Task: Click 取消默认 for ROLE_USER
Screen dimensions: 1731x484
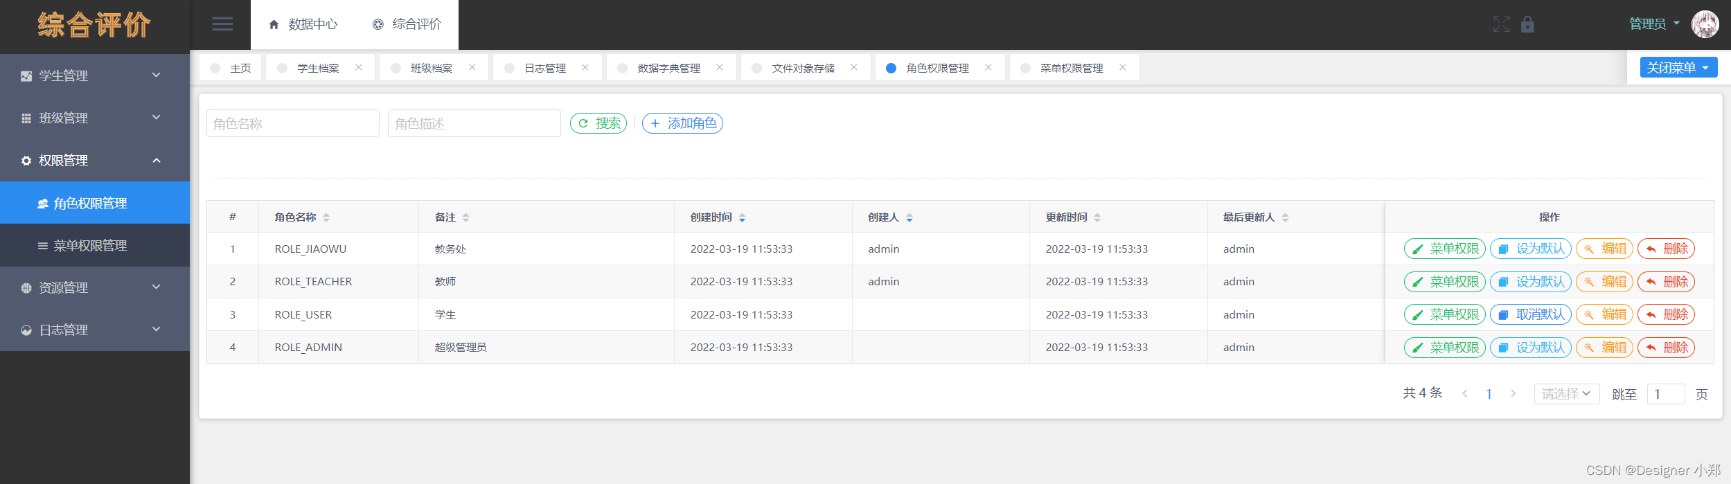Action: point(1531,314)
